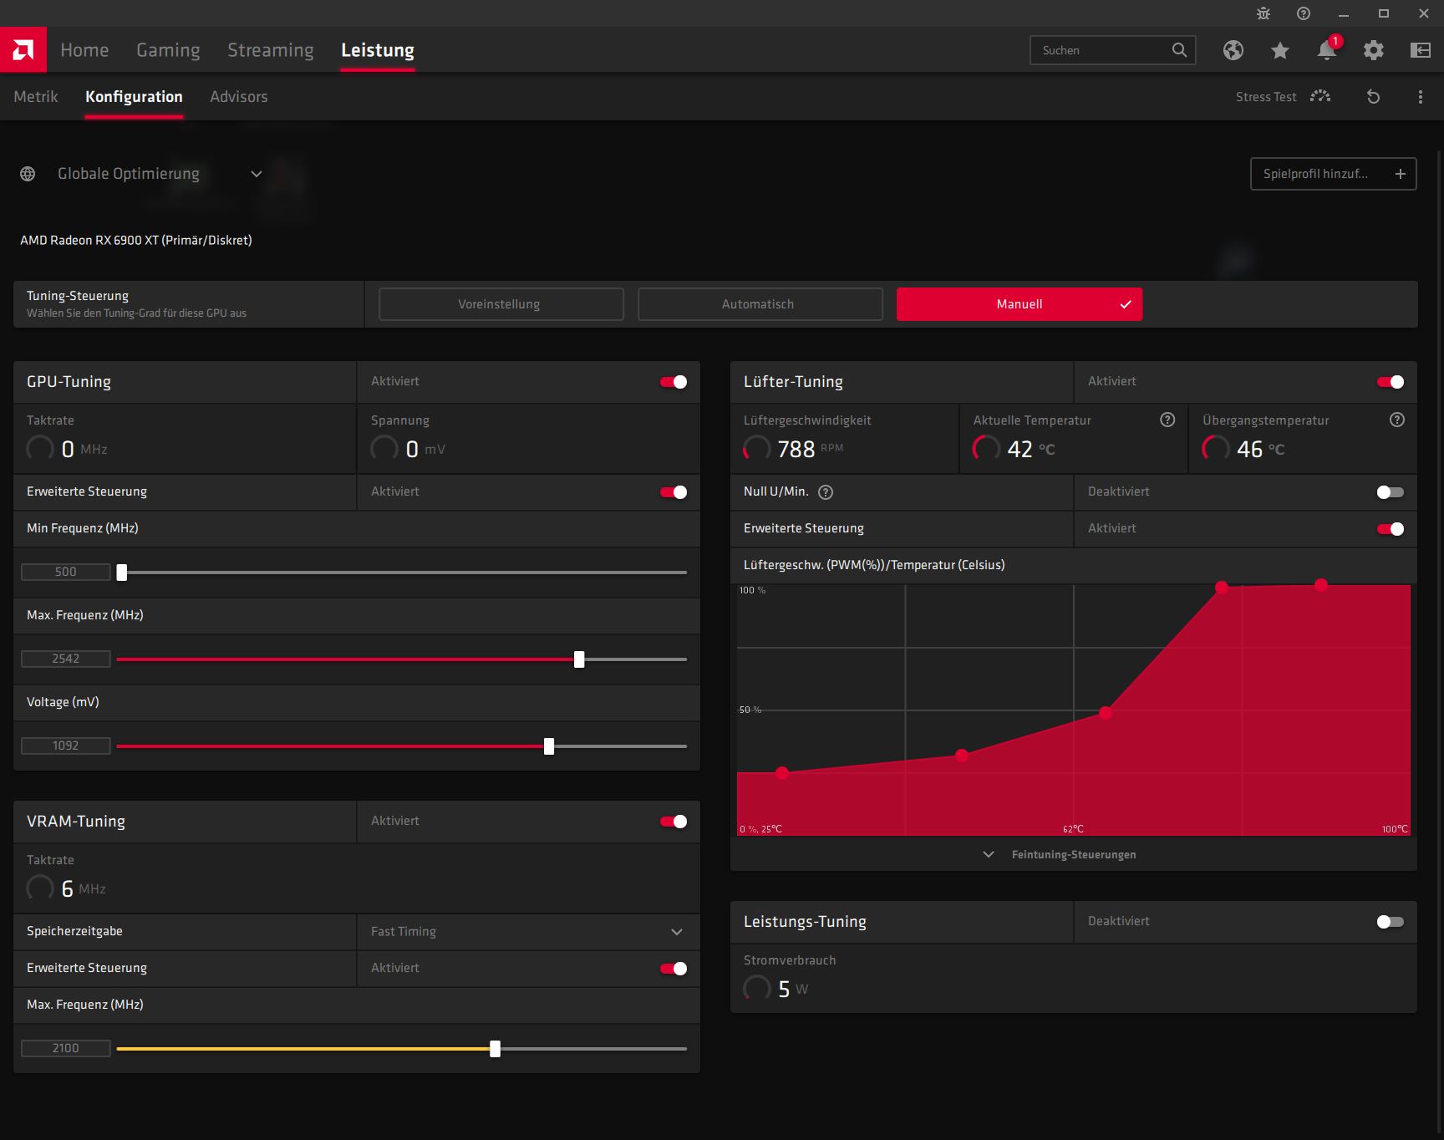
Task: Maximize the AMD Software window
Action: (1384, 13)
